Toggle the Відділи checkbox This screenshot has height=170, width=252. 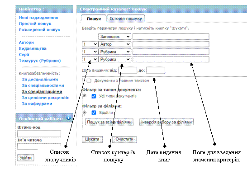coord(94,113)
